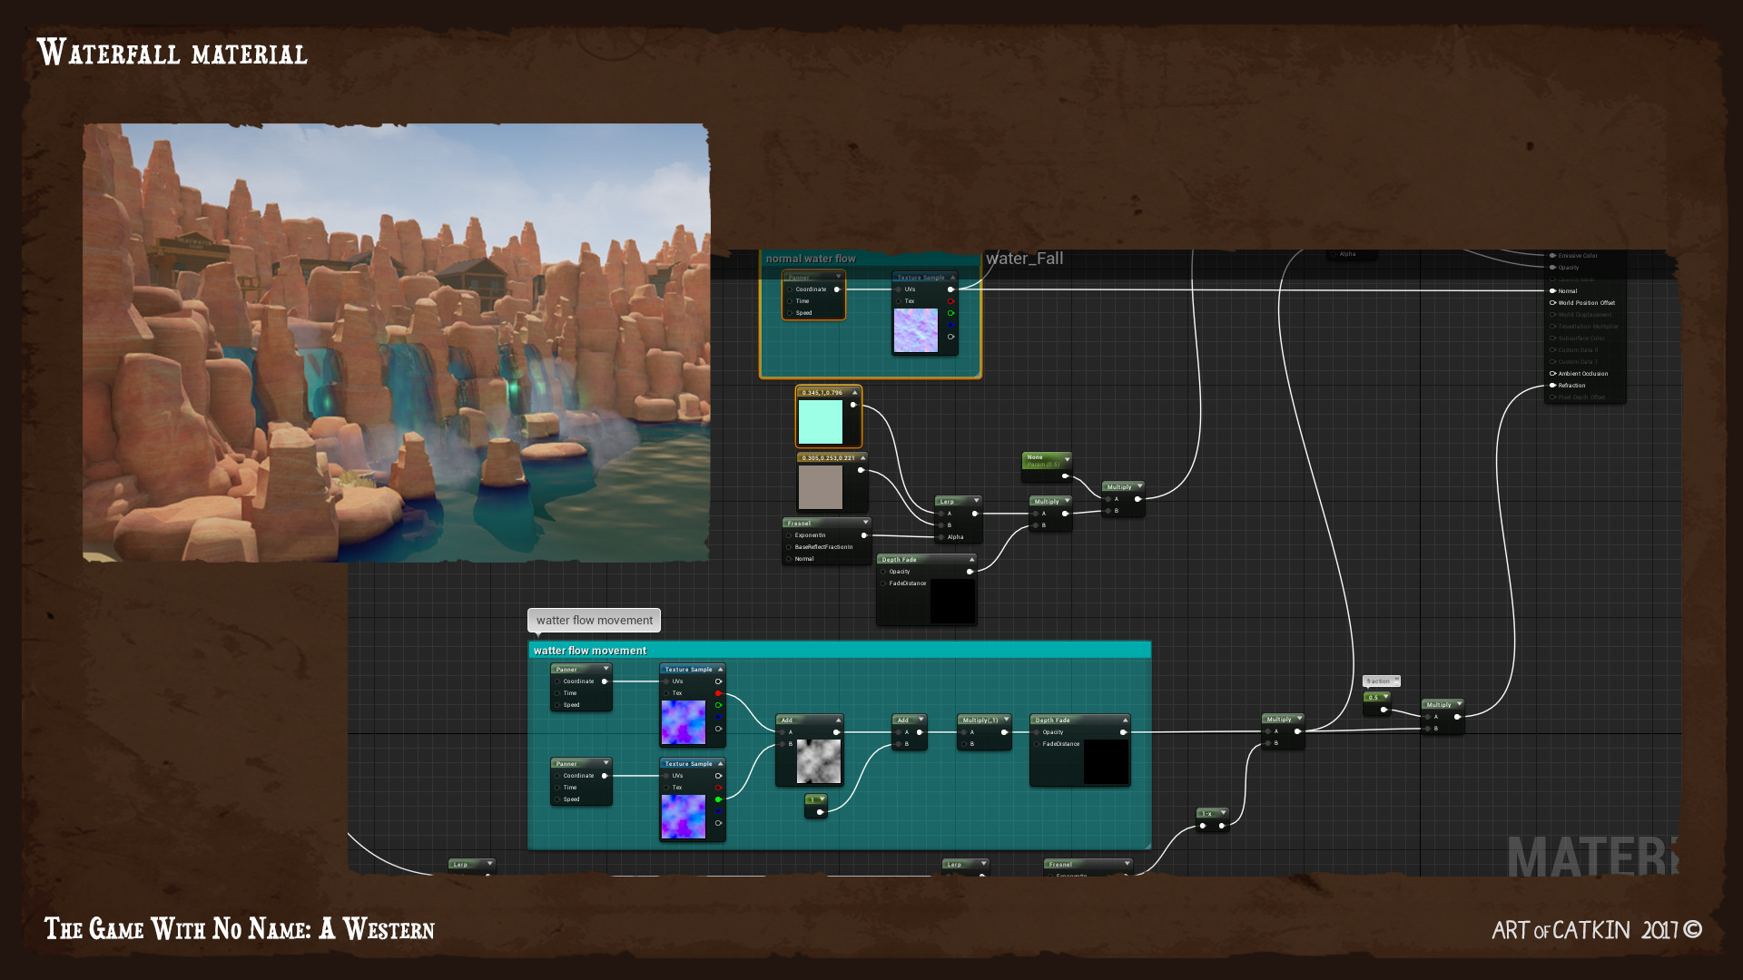Click the Lerp node's Alpha input pin
Viewport: 1743px width, 980px height.
tap(941, 537)
